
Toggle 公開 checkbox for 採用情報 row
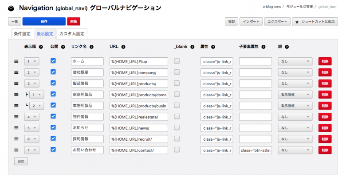point(53,138)
